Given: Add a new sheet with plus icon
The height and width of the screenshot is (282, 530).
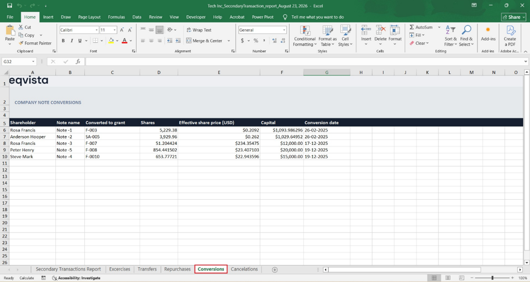Looking at the screenshot, I should click(x=275, y=270).
